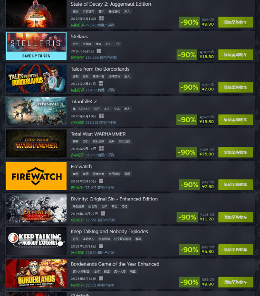Open Total War: WARHAMMER title link

[98, 134]
